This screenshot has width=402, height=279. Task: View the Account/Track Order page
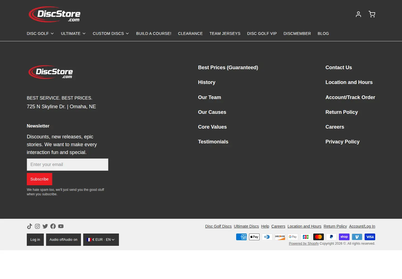(x=350, y=97)
